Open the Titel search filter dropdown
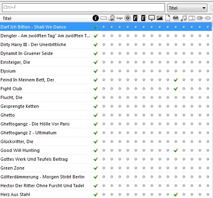 click(187, 8)
